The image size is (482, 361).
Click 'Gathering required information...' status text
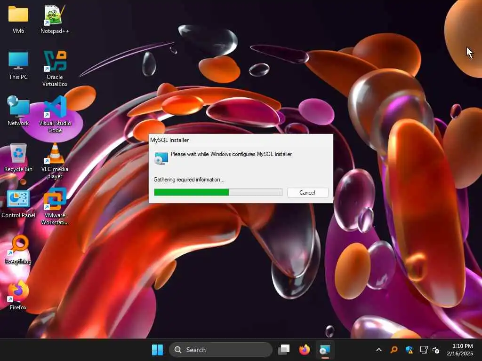(x=189, y=180)
